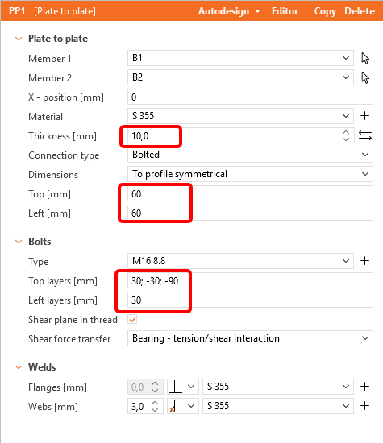Copy the PP1 operation
The width and height of the screenshot is (383, 443).
point(325,11)
